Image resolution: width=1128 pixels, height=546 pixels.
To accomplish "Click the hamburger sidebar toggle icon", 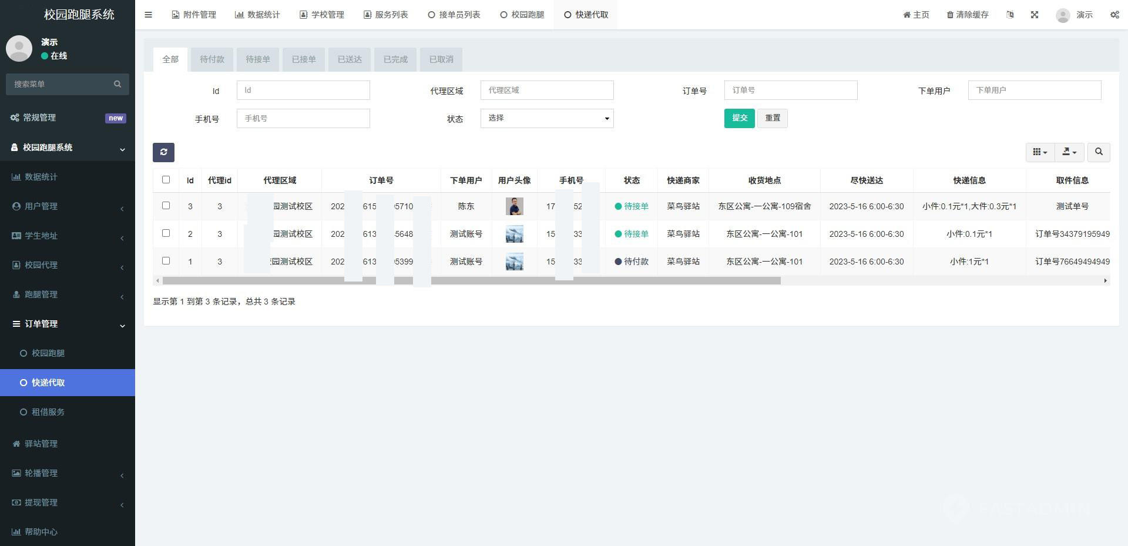I will (148, 15).
